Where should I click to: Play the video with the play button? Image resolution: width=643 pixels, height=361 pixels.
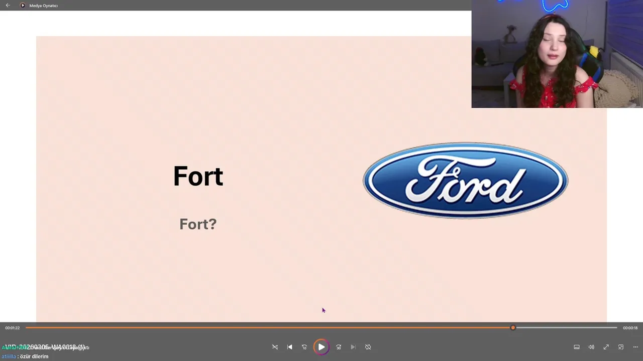(x=321, y=347)
